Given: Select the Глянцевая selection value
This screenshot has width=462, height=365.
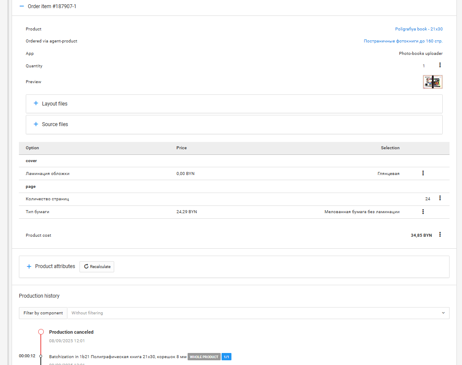Looking at the screenshot, I should tap(388, 174).
